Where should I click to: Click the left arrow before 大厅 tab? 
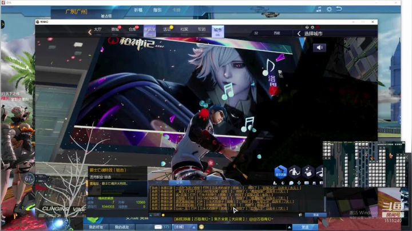click(90, 32)
